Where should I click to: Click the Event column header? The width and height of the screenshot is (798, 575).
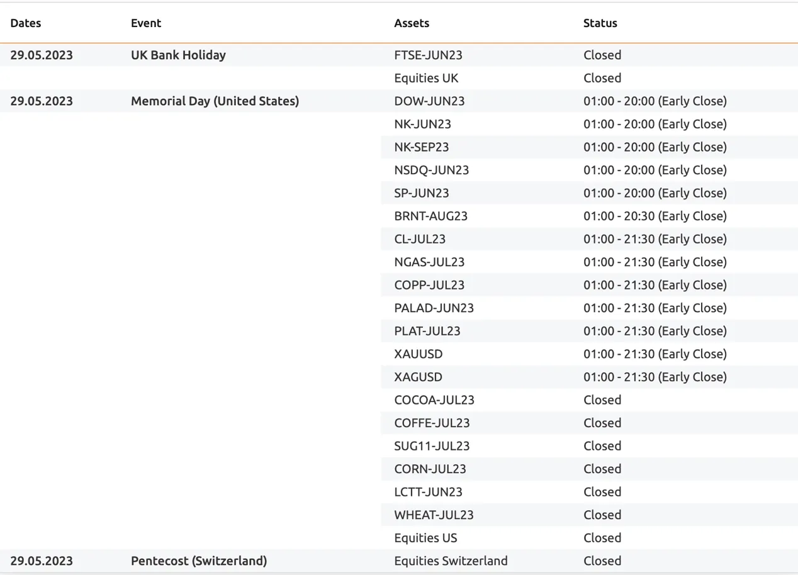[146, 23]
